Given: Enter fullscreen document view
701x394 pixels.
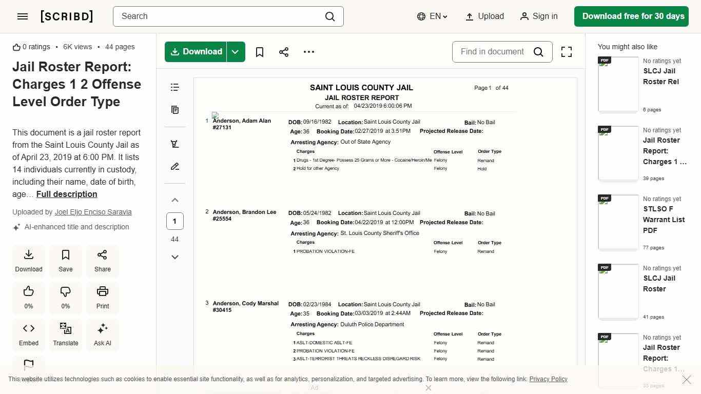Looking at the screenshot, I should pyautogui.click(x=566, y=52).
